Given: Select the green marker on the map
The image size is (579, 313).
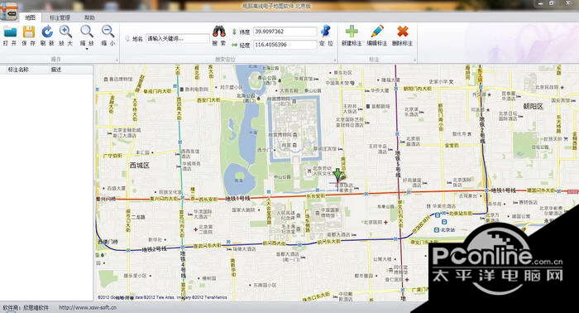Looking at the screenshot, I should coord(337,175).
